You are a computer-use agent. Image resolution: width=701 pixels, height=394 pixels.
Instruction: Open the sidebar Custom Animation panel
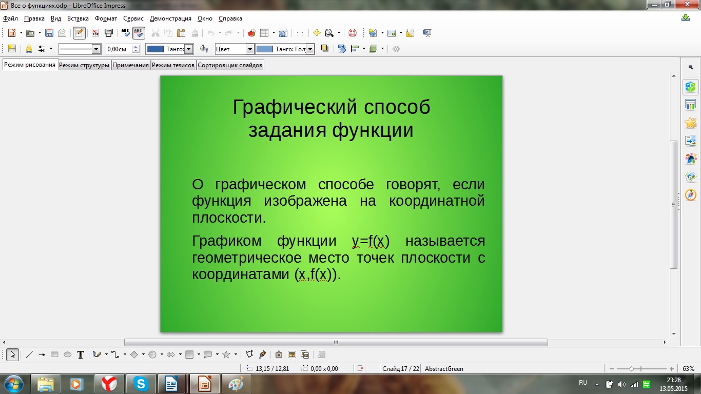[x=691, y=123]
